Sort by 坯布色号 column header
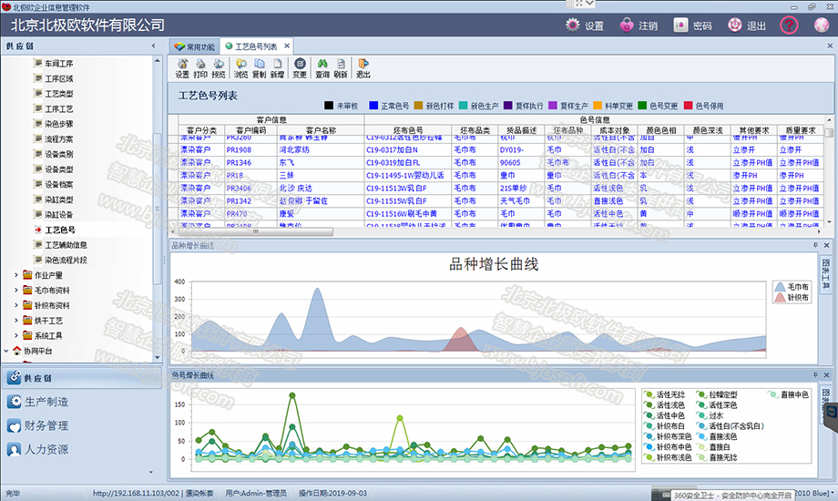Screen dimensions: 838x501 [x=408, y=130]
